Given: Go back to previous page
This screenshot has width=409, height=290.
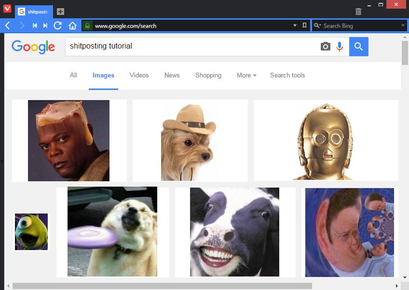Looking at the screenshot, I should tap(7, 25).
